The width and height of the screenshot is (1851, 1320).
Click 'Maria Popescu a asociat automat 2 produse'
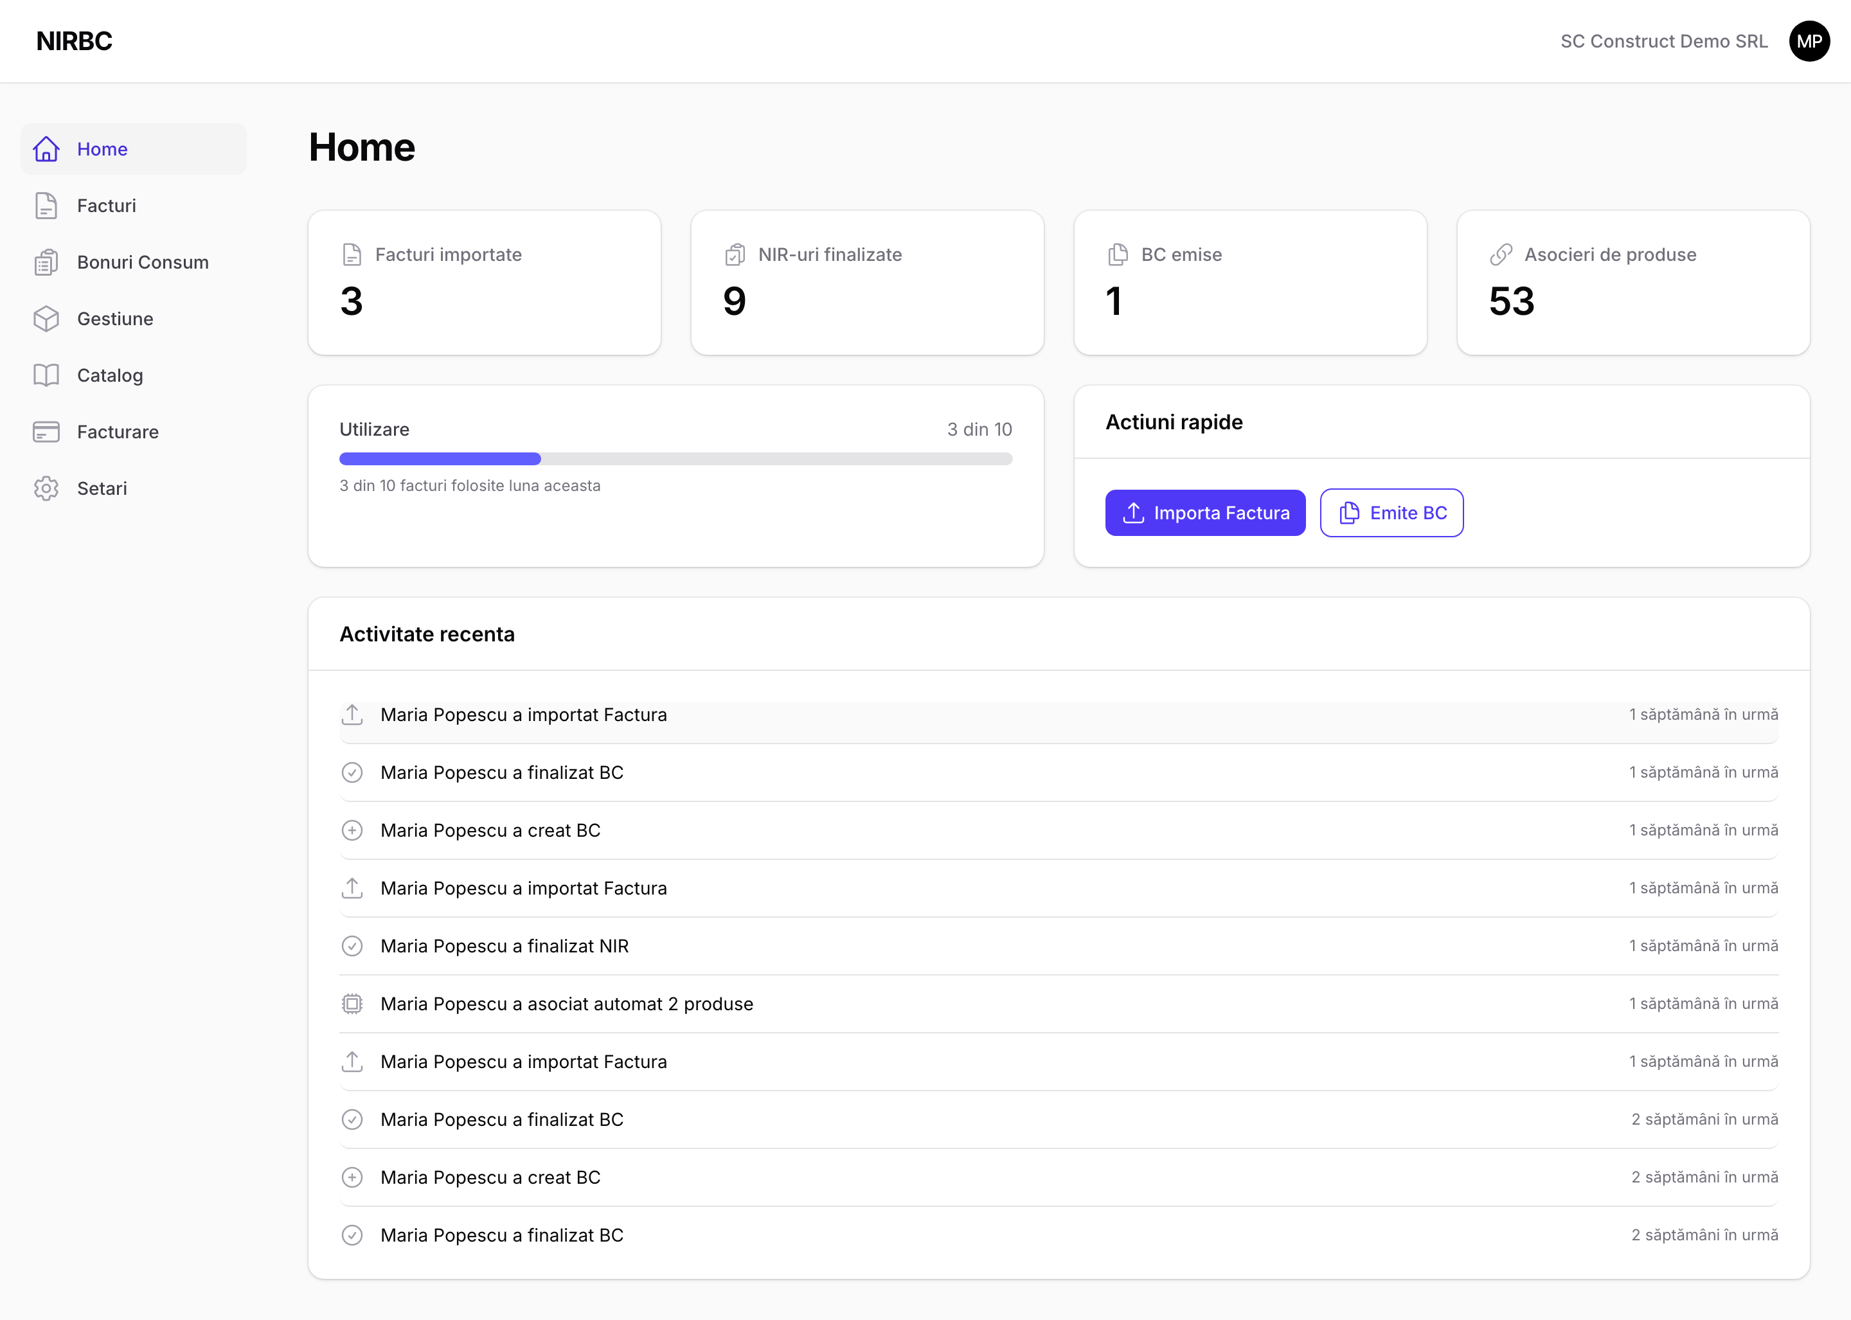567,1004
